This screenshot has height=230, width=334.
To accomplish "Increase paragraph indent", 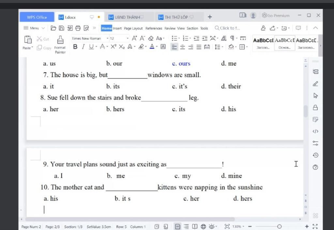I will (205, 38).
